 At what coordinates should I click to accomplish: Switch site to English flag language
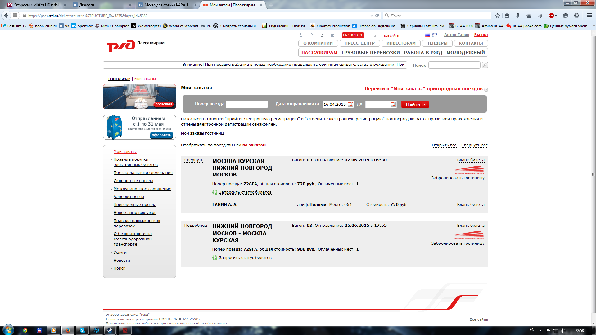[x=435, y=35]
